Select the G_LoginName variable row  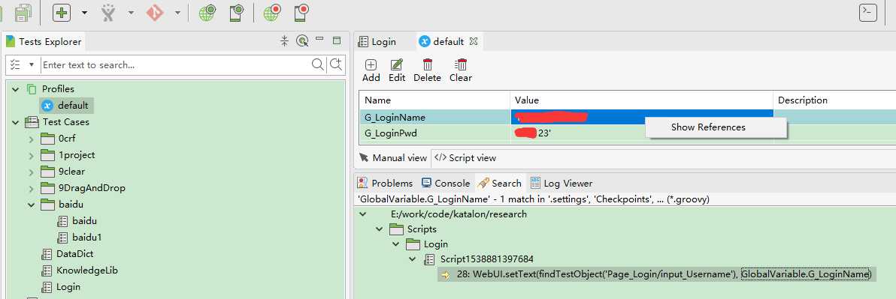[x=628, y=118]
